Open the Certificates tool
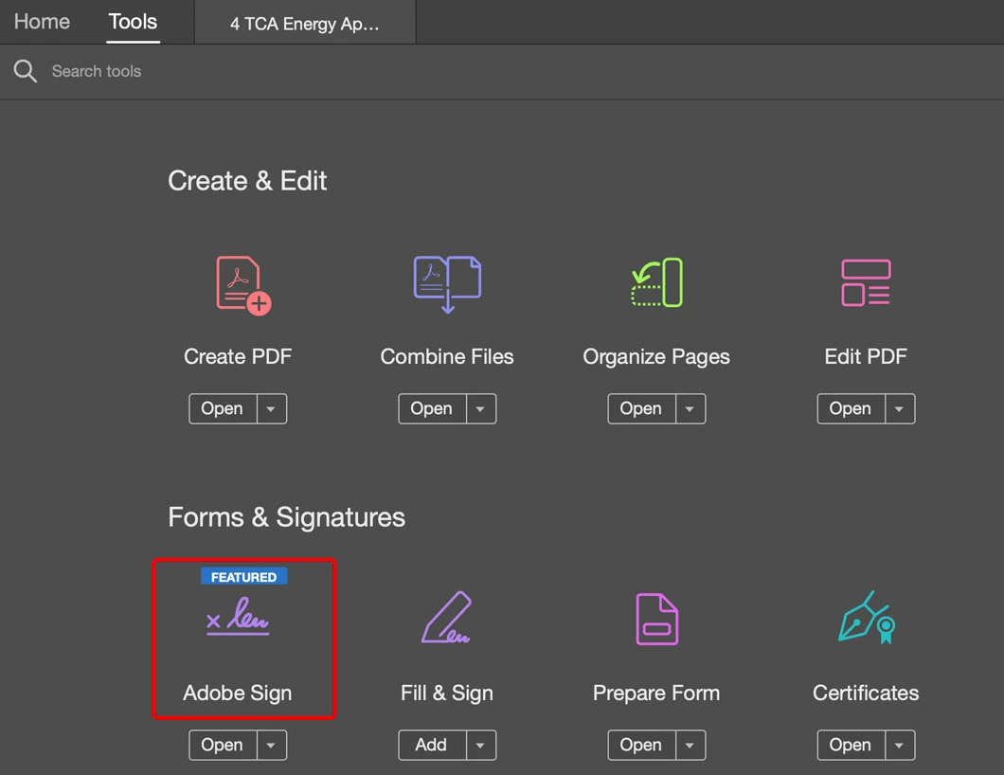The width and height of the screenshot is (1004, 775). point(851,745)
